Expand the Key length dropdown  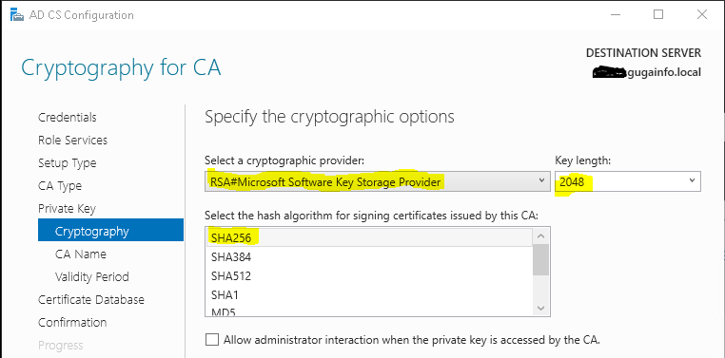tap(627, 181)
